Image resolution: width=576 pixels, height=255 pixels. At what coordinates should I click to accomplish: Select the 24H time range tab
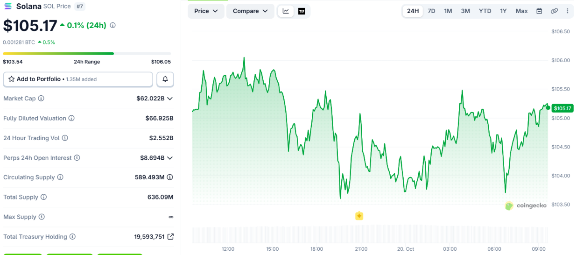(x=413, y=11)
